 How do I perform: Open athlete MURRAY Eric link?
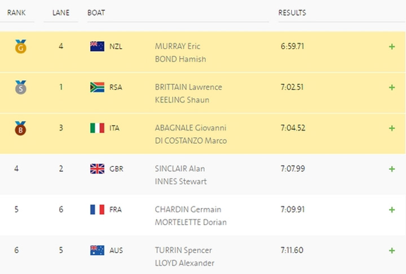coord(178,46)
